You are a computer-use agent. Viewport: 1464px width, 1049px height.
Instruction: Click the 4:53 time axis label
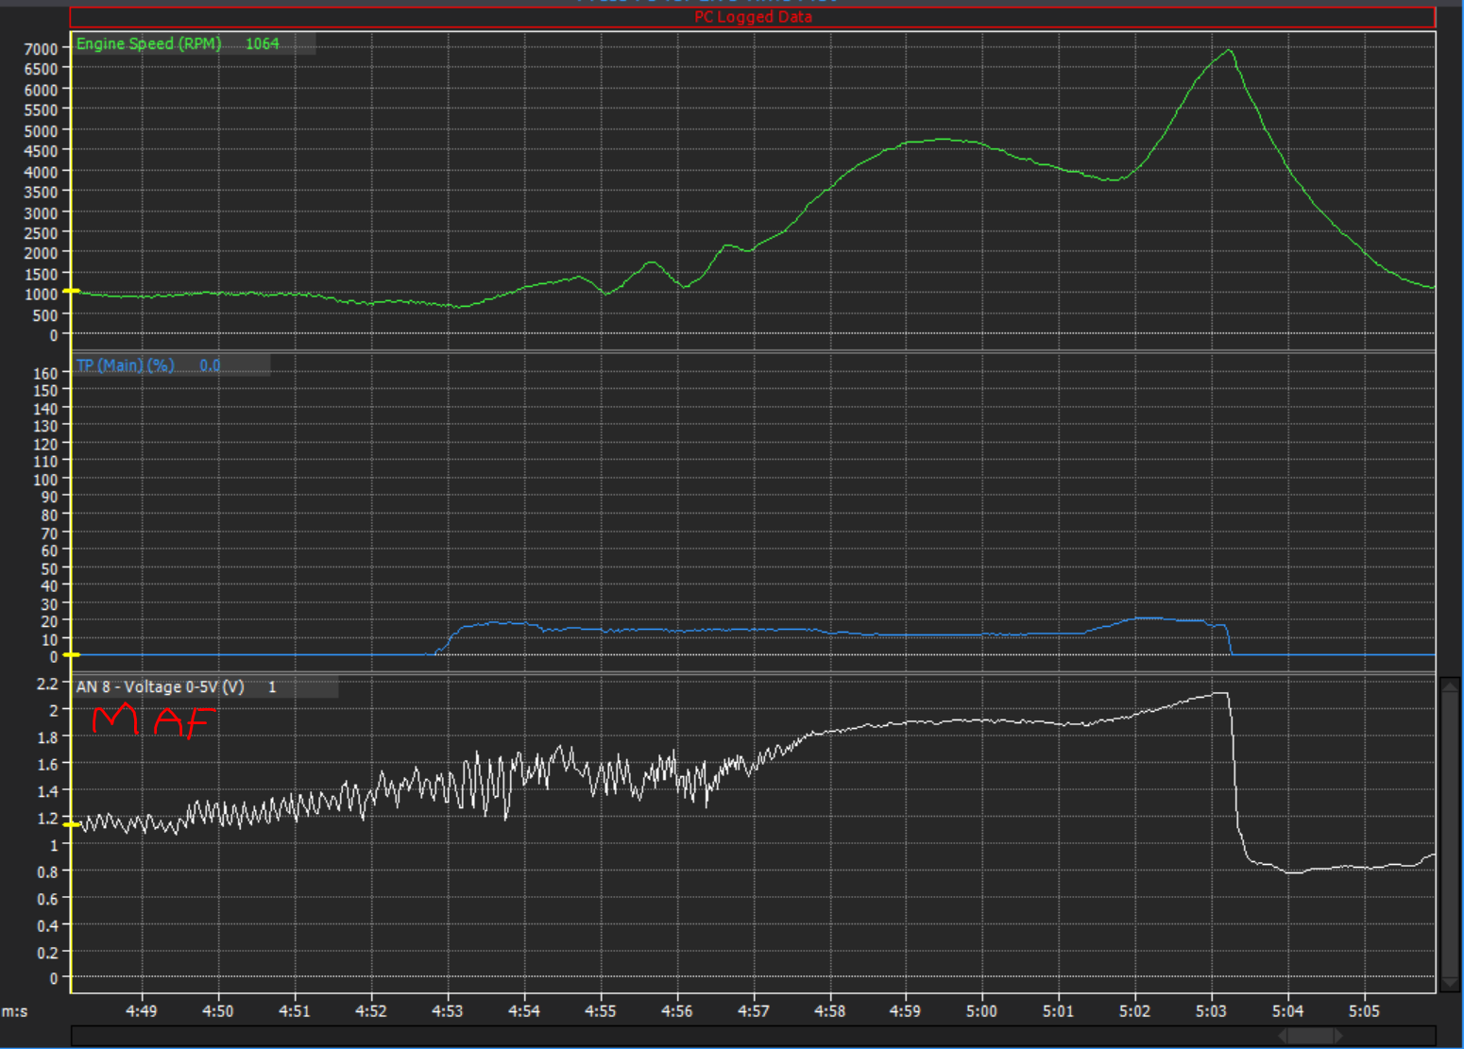point(447,1011)
